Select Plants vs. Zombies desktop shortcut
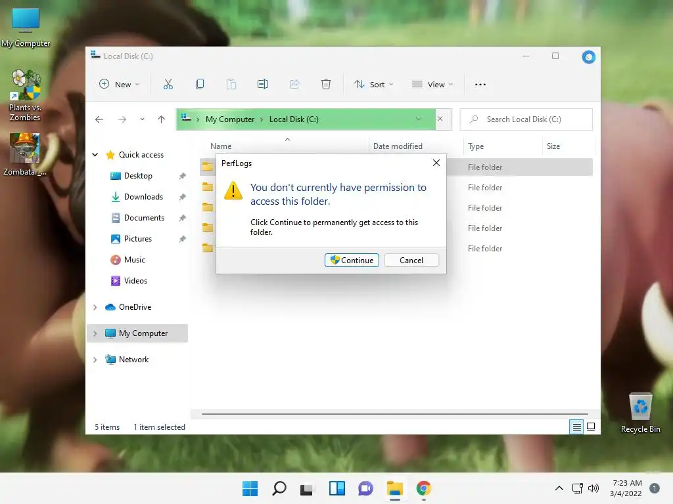The image size is (673, 504). 26,95
